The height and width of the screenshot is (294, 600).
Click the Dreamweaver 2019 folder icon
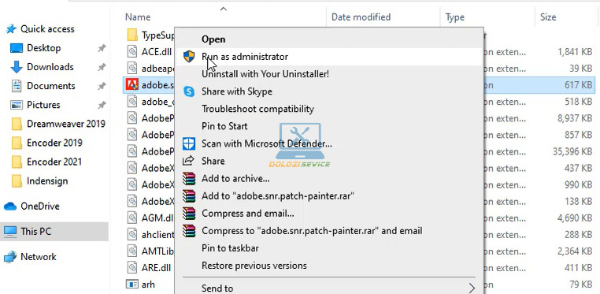tap(17, 124)
